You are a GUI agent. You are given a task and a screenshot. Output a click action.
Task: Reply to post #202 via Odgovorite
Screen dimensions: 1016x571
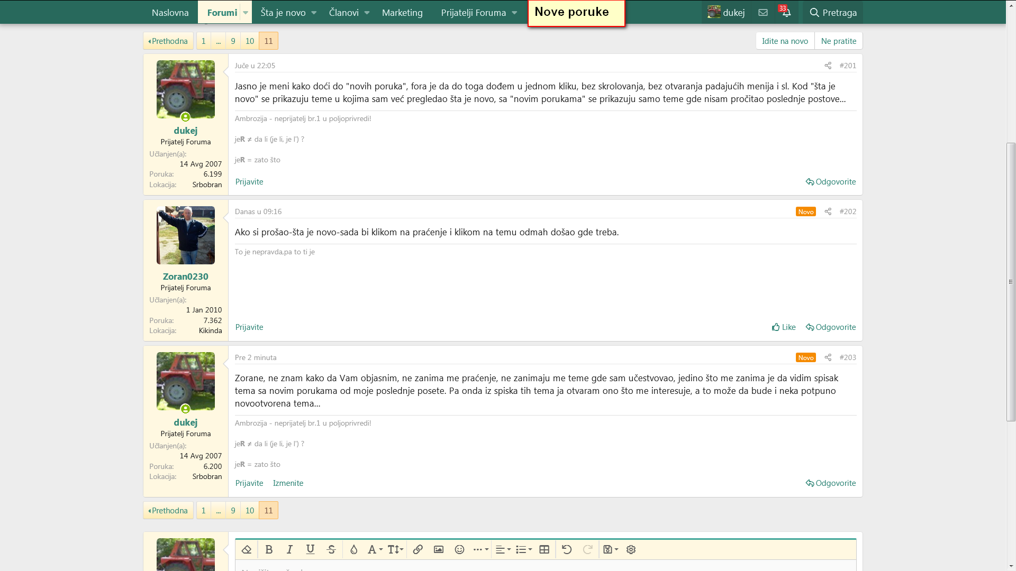831,327
